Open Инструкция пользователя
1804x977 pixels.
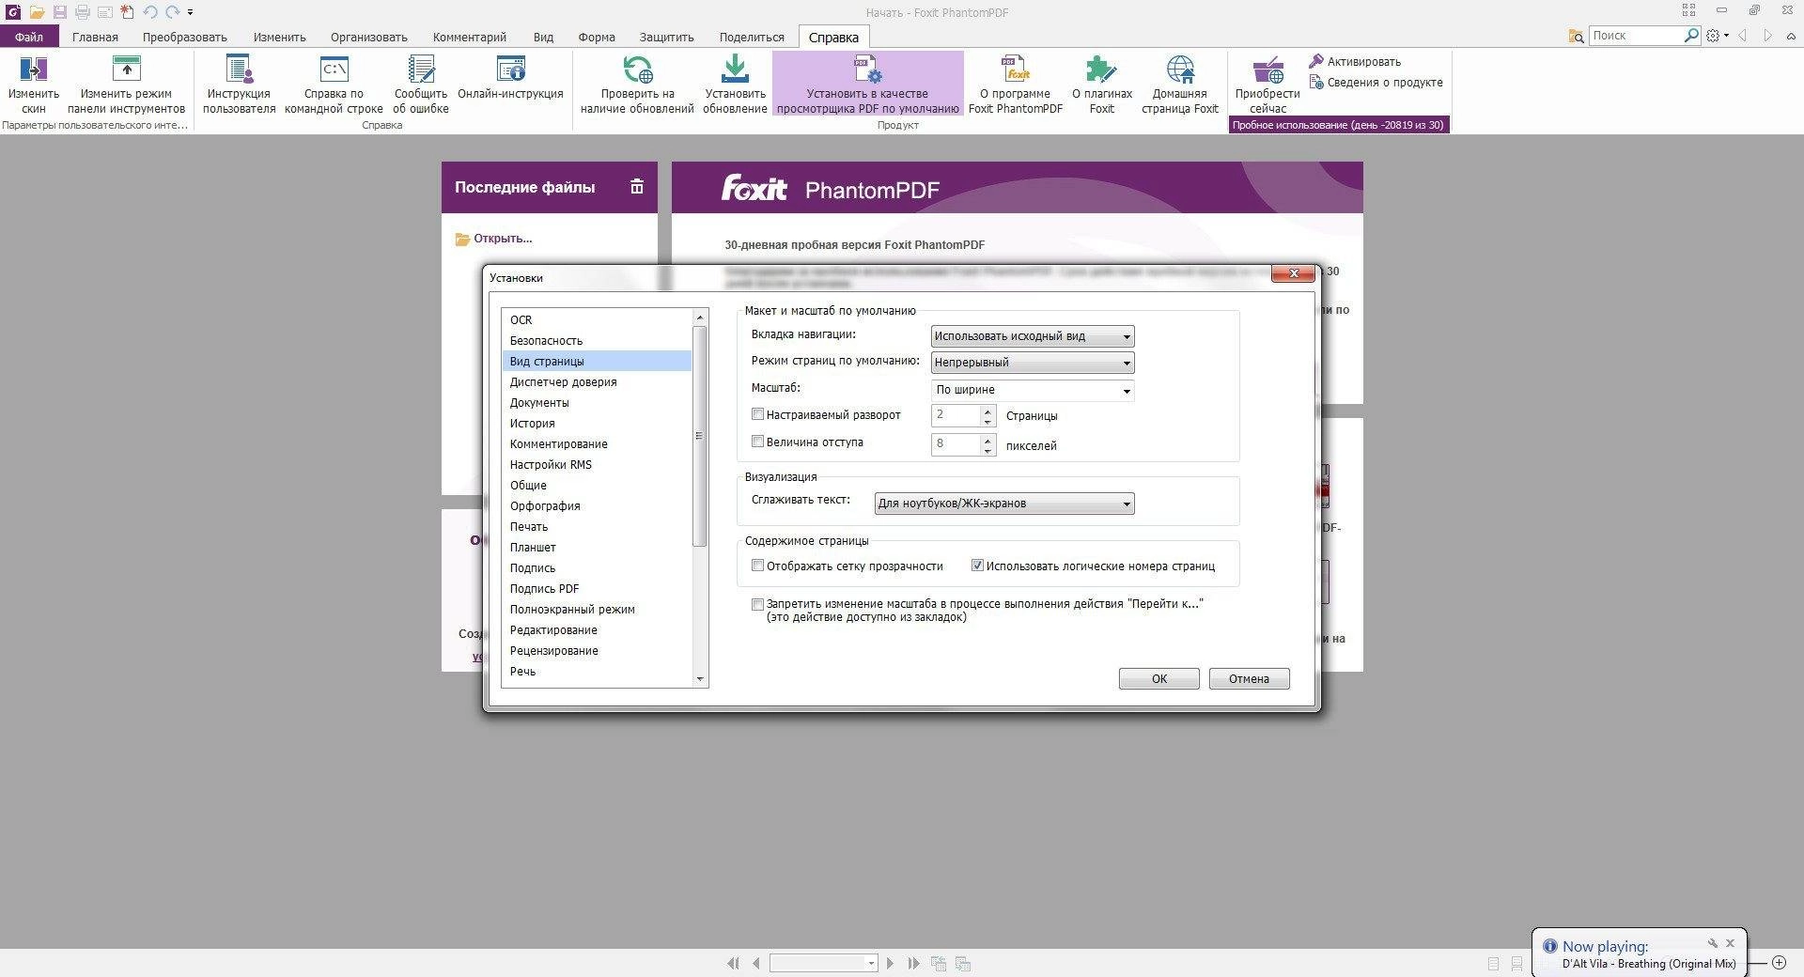point(240,85)
